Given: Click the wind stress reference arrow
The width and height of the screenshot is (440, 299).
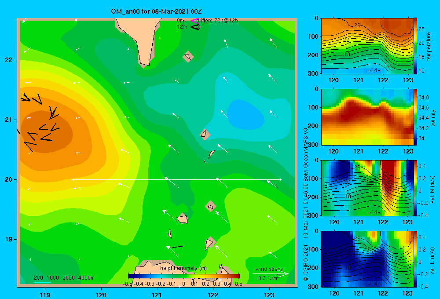Looking at the screenshot, I should 270,274.
